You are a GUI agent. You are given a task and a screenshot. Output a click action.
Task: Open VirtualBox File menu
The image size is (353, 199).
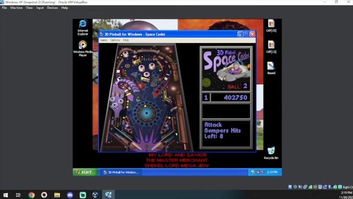point(4,8)
